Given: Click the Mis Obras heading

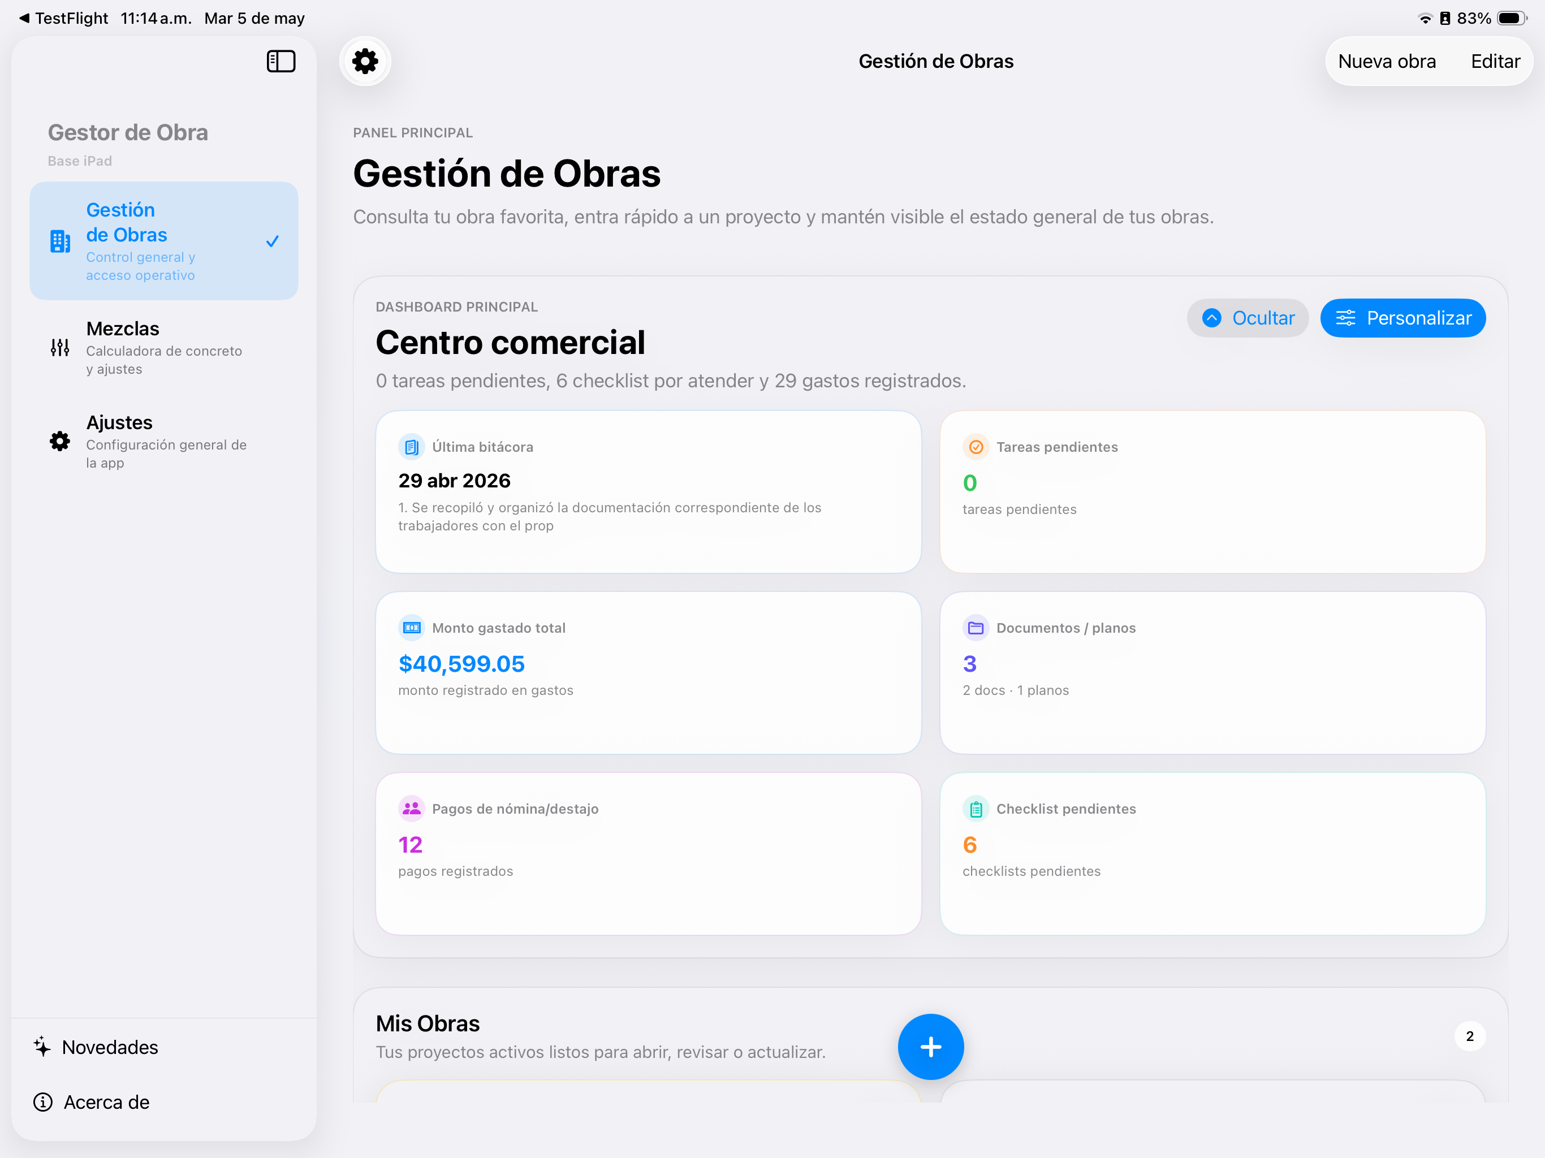Looking at the screenshot, I should click(x=428, y=1024).
